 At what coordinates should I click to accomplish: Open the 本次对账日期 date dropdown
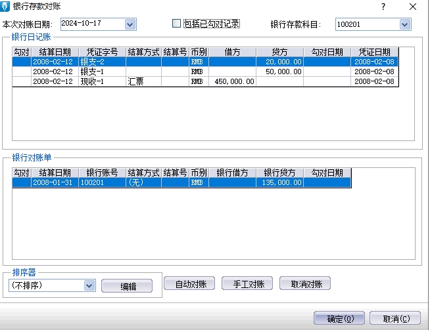pos(130,25)
